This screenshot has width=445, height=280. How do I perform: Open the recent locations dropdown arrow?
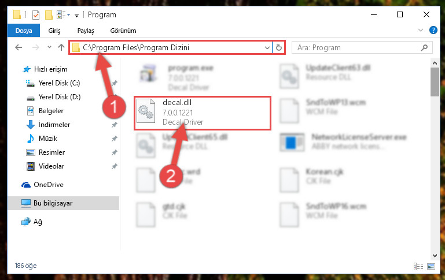(x=49, y=47)
